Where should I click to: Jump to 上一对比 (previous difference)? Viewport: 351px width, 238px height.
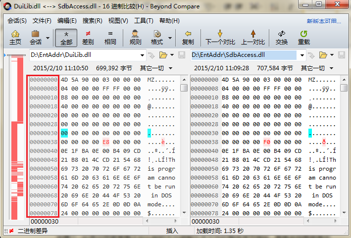click(x=252, y=37)
